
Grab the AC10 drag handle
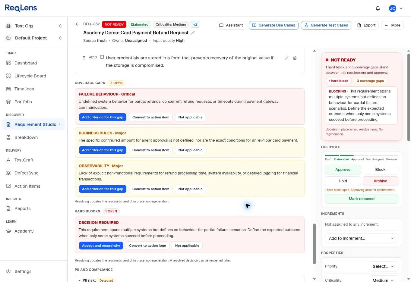click(x=84, y=58)
